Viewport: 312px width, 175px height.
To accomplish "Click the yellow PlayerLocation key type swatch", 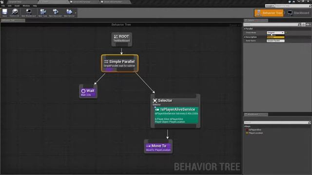I will 247,133.
